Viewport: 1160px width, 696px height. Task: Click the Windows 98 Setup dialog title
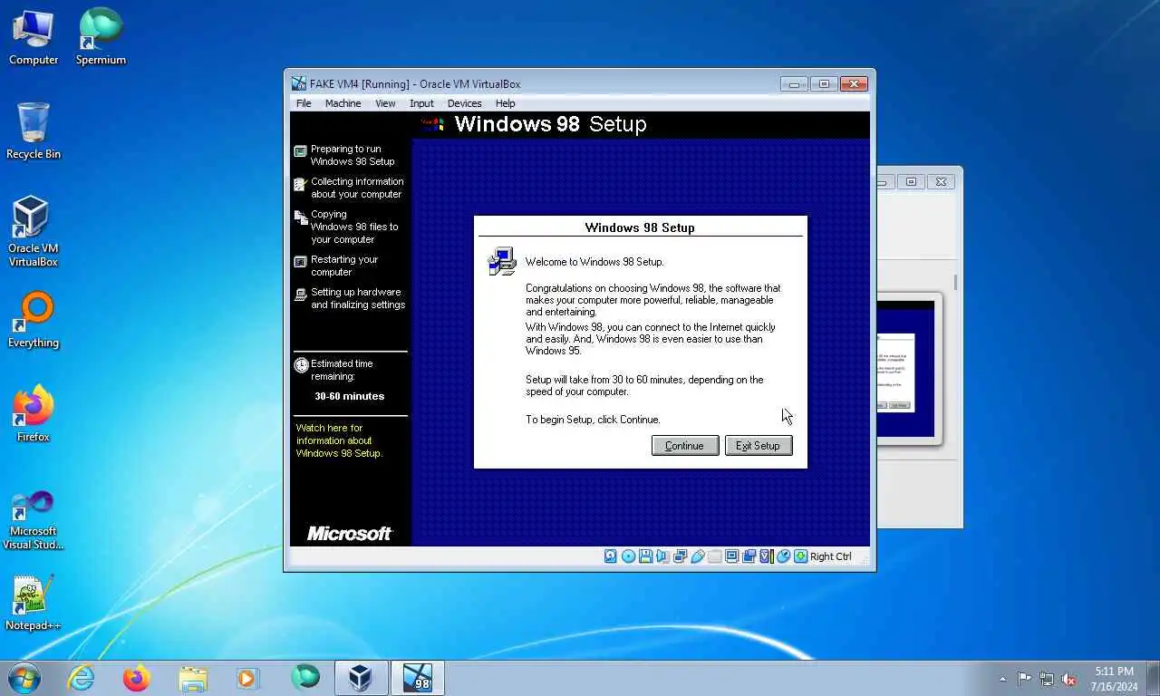tap(640, 227)
